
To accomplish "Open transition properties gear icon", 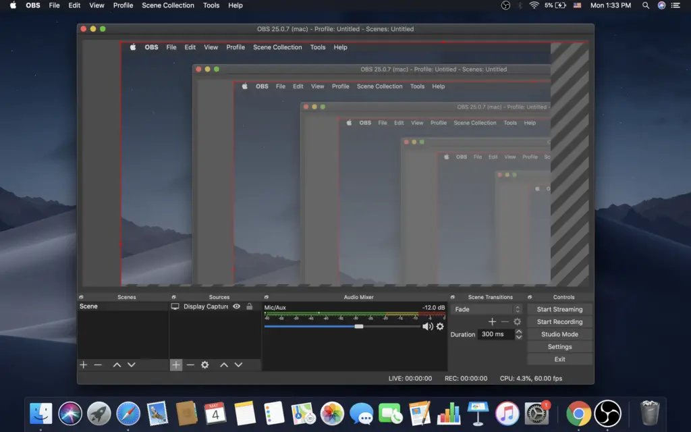I will pos(518,321).
